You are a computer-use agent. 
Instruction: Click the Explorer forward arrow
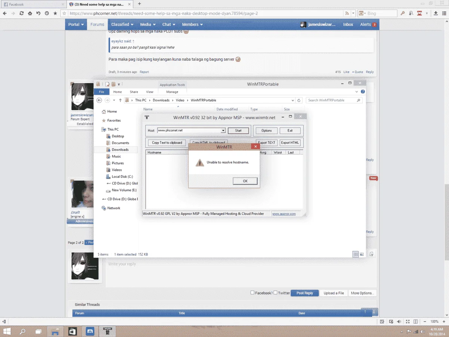(107, 100)
